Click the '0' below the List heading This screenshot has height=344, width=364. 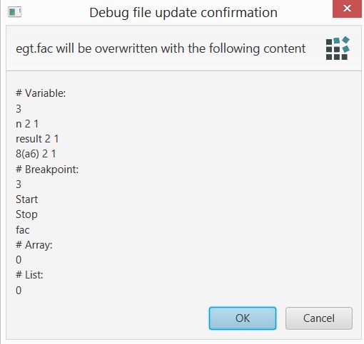click(19, 290)
